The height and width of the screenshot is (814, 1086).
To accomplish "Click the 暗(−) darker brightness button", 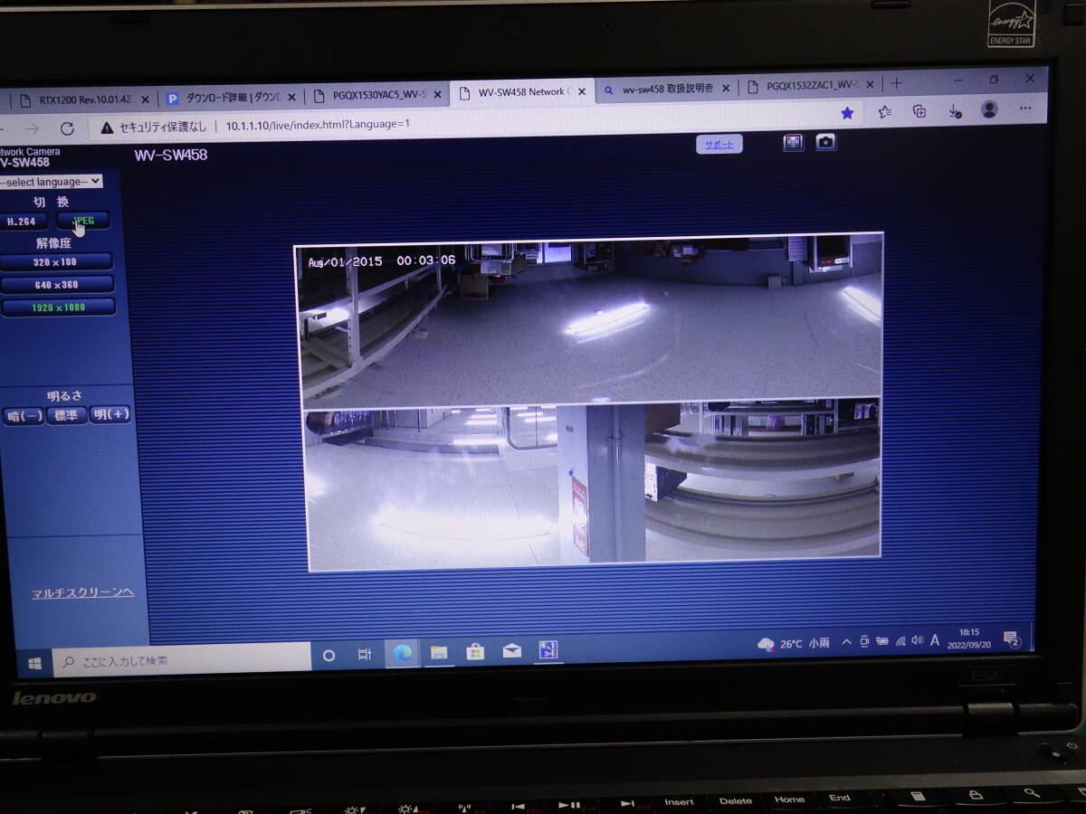I will tap(23, 416).
